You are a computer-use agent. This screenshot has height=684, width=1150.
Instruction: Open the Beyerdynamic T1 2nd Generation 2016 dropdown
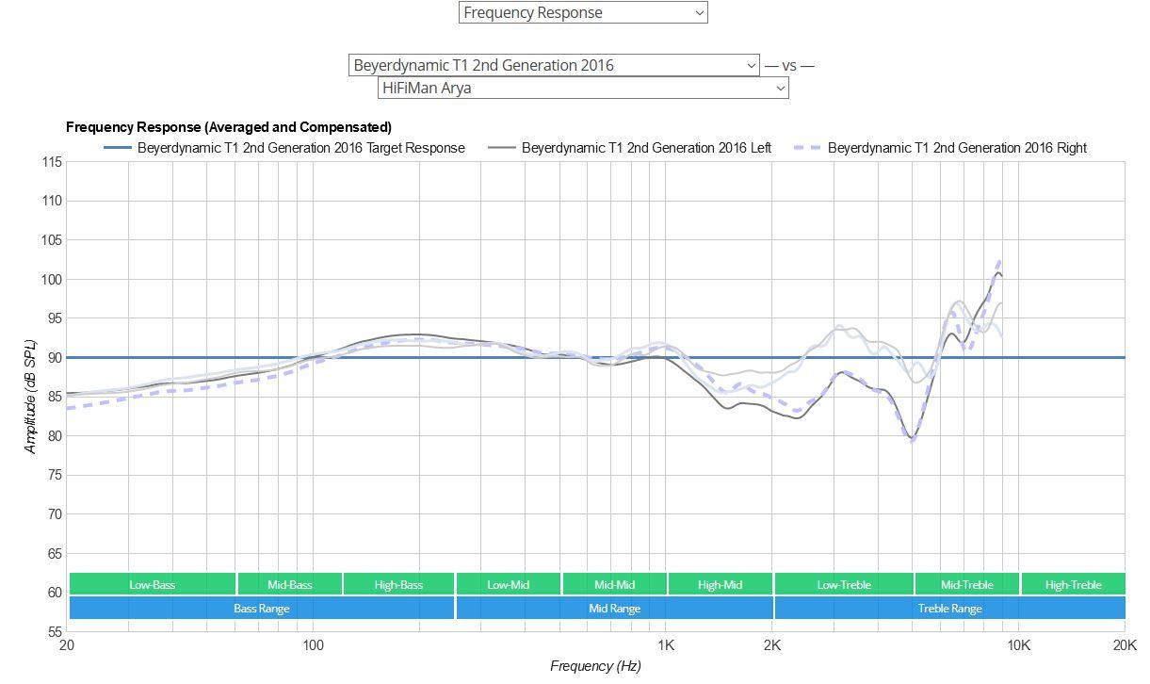point(554,65)
